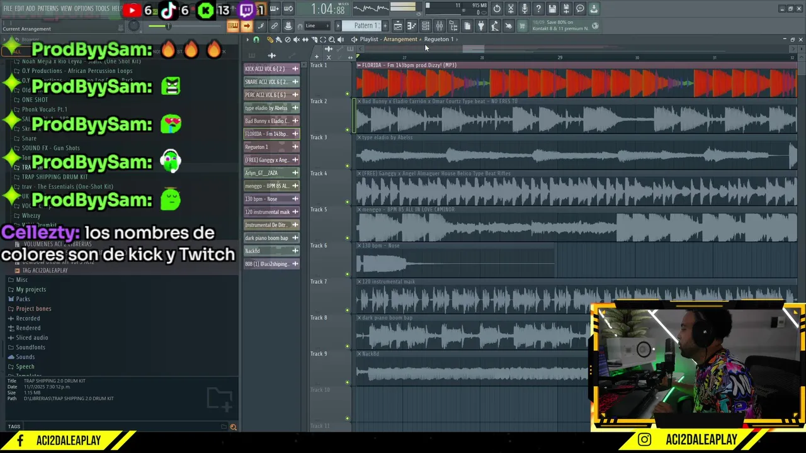Open the playlist view toolbar icon

pos(398,26)
